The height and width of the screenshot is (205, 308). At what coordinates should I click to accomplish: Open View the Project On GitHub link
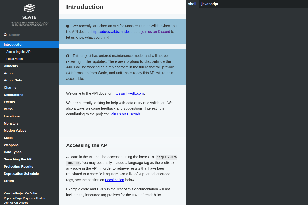[x=21, y=193]
